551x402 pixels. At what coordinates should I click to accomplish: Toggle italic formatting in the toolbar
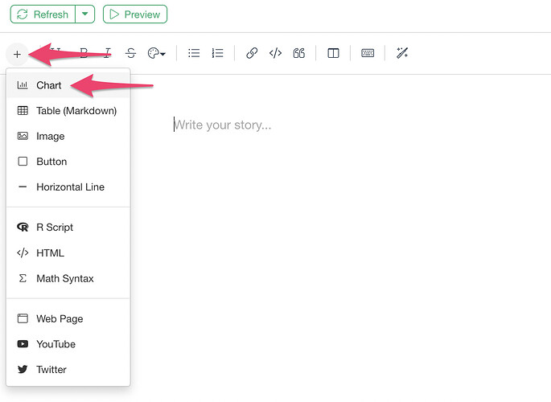tap(108, 53)
